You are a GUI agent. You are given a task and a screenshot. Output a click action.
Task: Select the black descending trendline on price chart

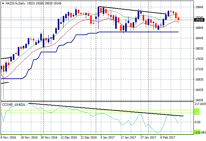click(132, 10)
